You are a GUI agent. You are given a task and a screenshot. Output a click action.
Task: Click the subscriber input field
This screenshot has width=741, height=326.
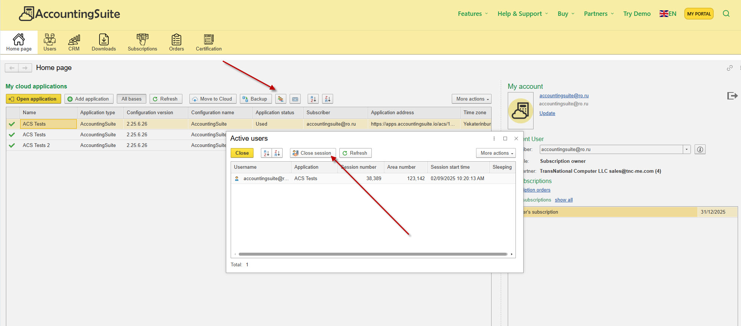coord(611,150)
